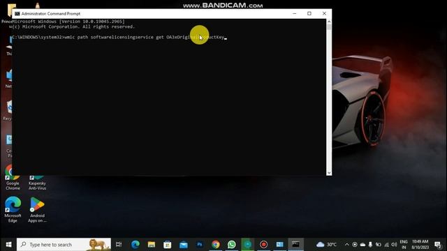447x251 pixels.
Task: Click the scrollbar down arrow in Command Prompt
Action: 329,173
